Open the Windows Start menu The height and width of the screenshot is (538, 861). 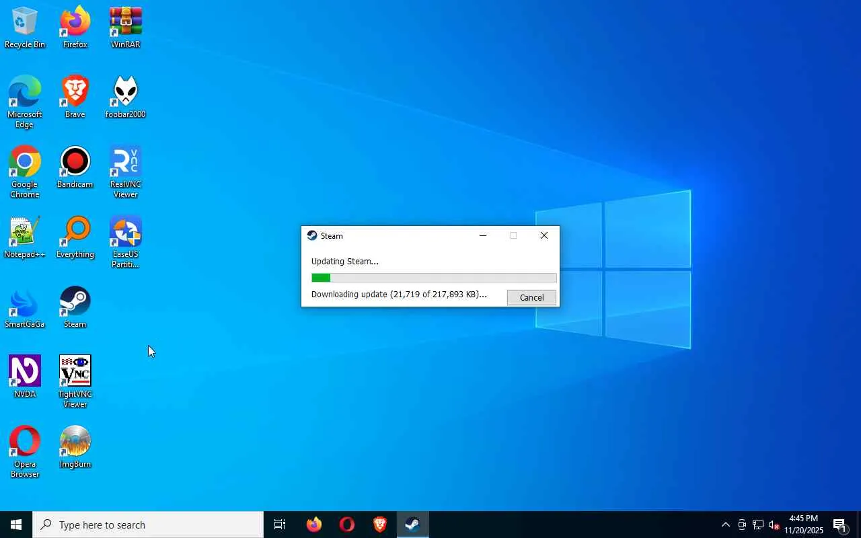tap(16, 525)
